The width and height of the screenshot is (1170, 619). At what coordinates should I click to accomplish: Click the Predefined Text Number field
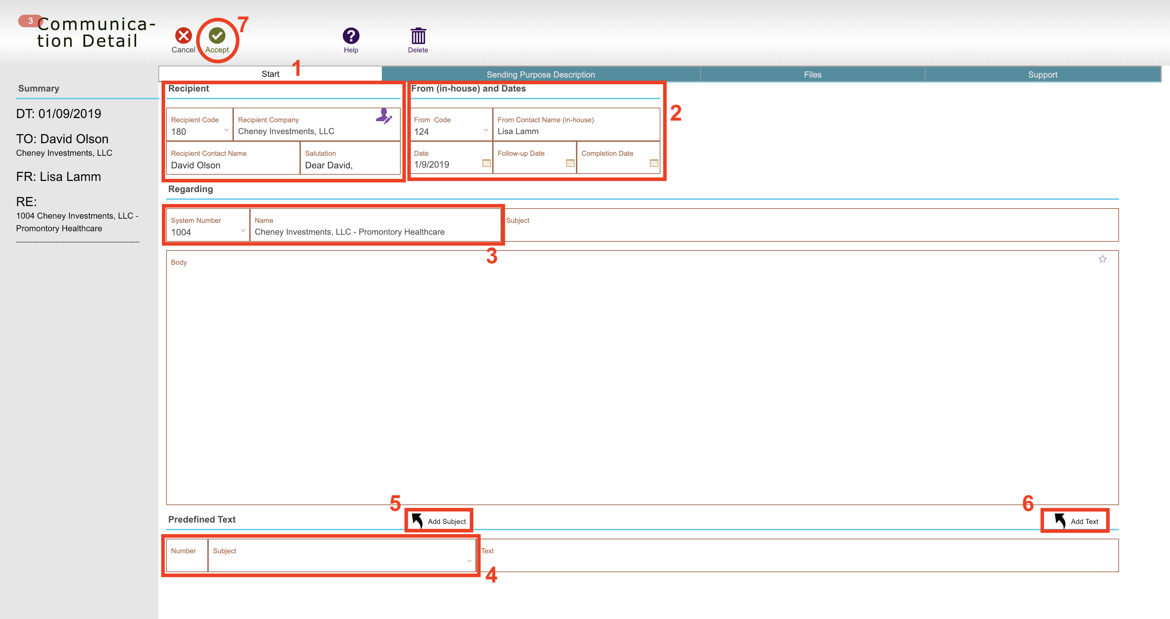187,555
